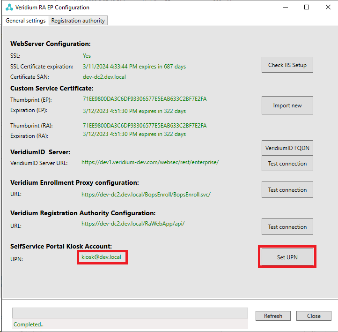Click the progress bar above Completed status

click(130, 313)
